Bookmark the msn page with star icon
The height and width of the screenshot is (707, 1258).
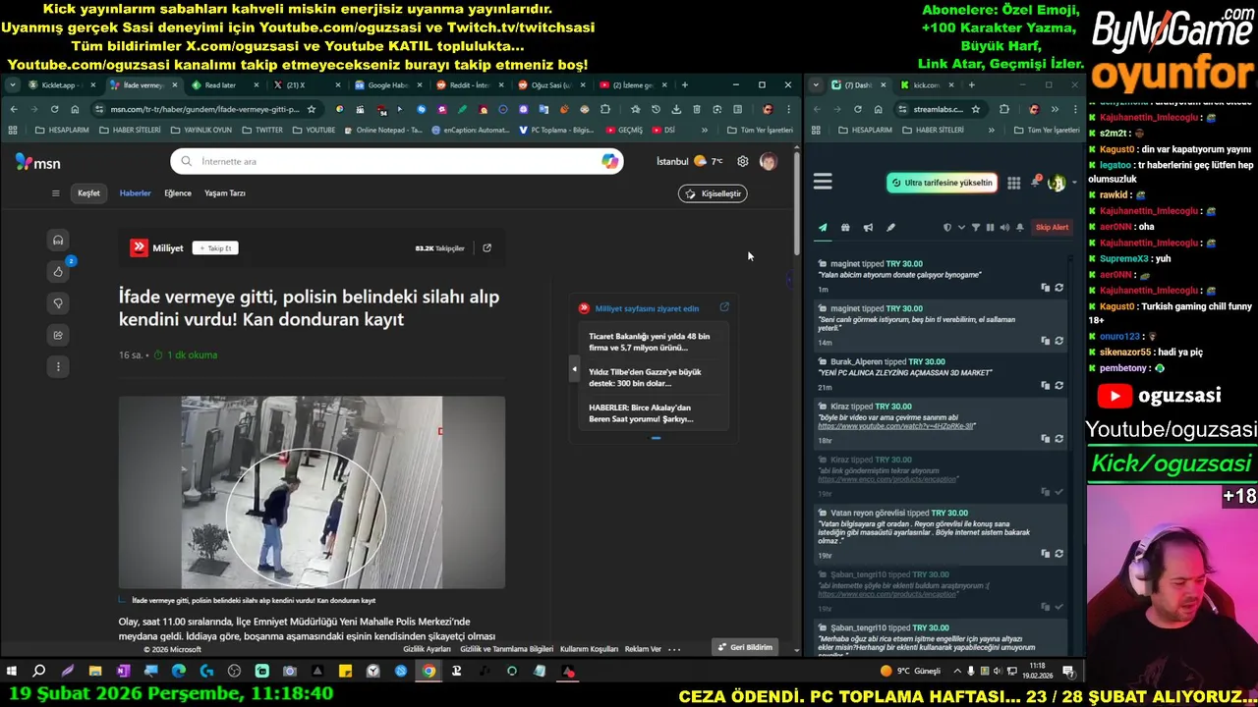pos(311,109)
